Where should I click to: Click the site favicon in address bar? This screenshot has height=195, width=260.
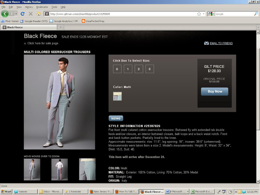point(47,14)
